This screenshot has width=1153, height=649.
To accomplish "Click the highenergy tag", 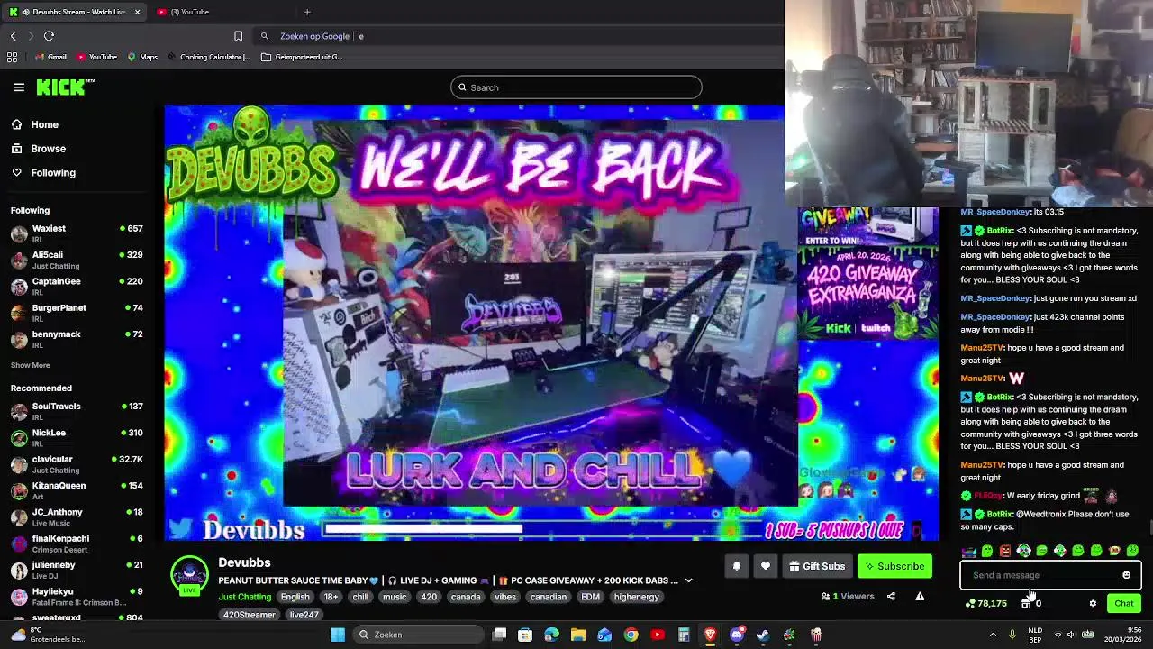I will click(636, 597).
